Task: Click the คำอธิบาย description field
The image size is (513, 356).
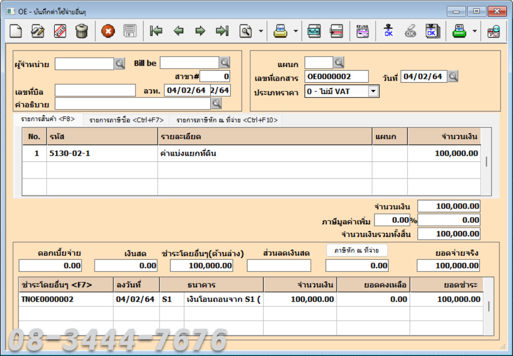Action: [x=133, y=104]
